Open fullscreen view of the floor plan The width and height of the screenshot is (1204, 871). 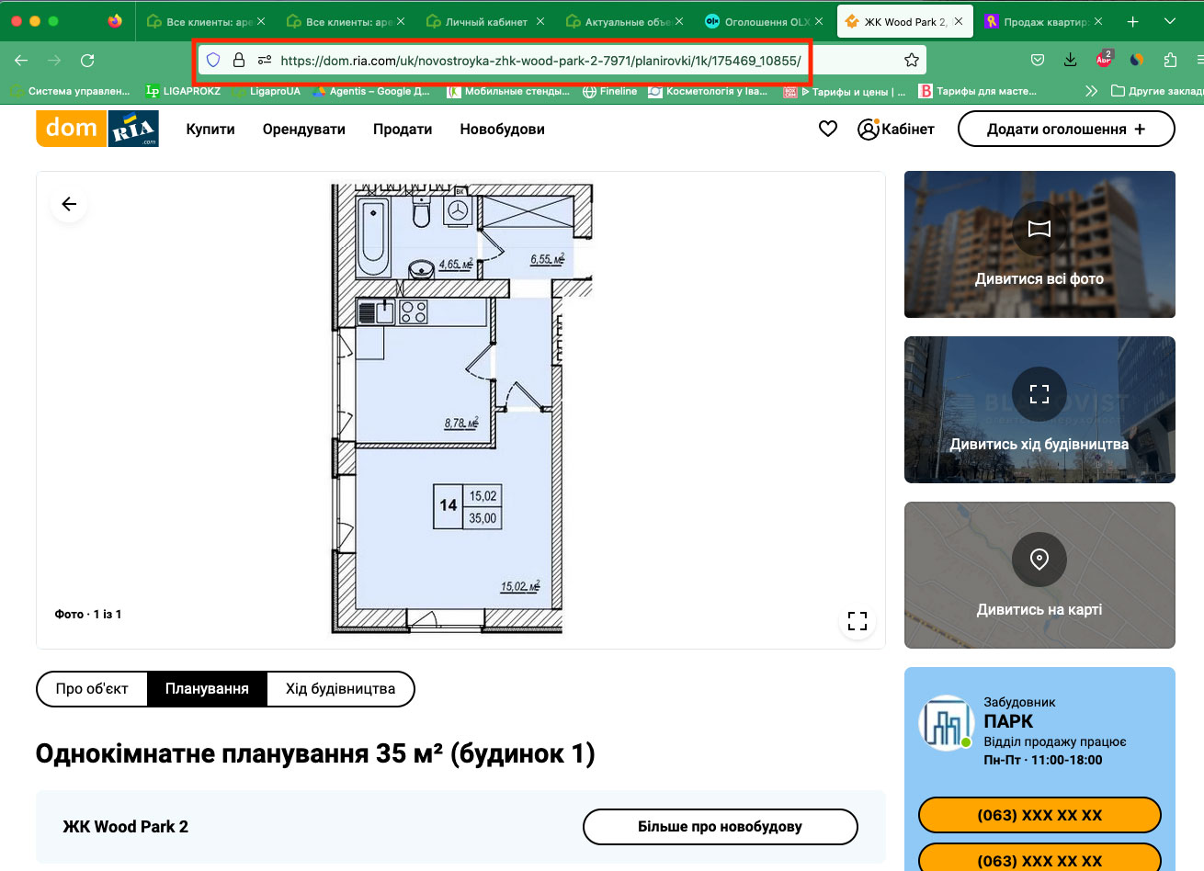(857, 621)
